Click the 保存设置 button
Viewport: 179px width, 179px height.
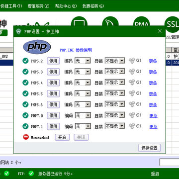point(149,148)
